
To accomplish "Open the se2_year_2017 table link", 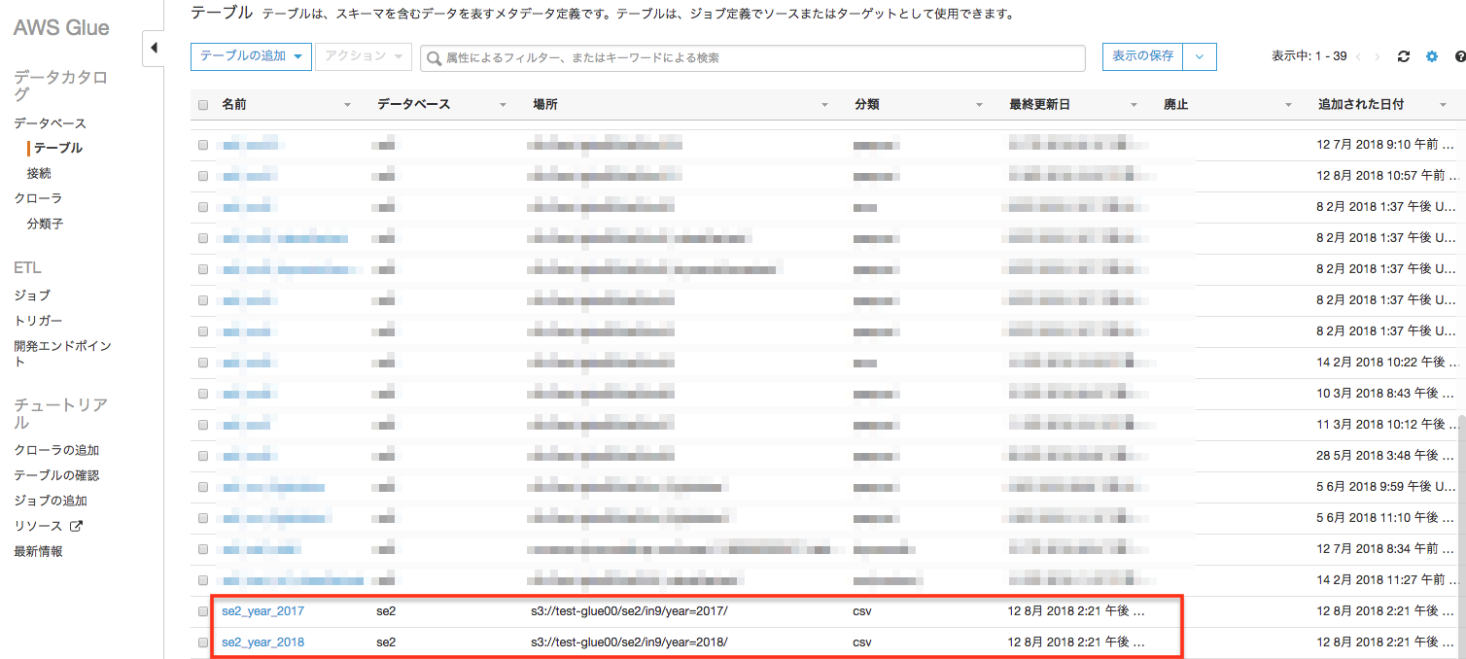I will tap(262, 610).
